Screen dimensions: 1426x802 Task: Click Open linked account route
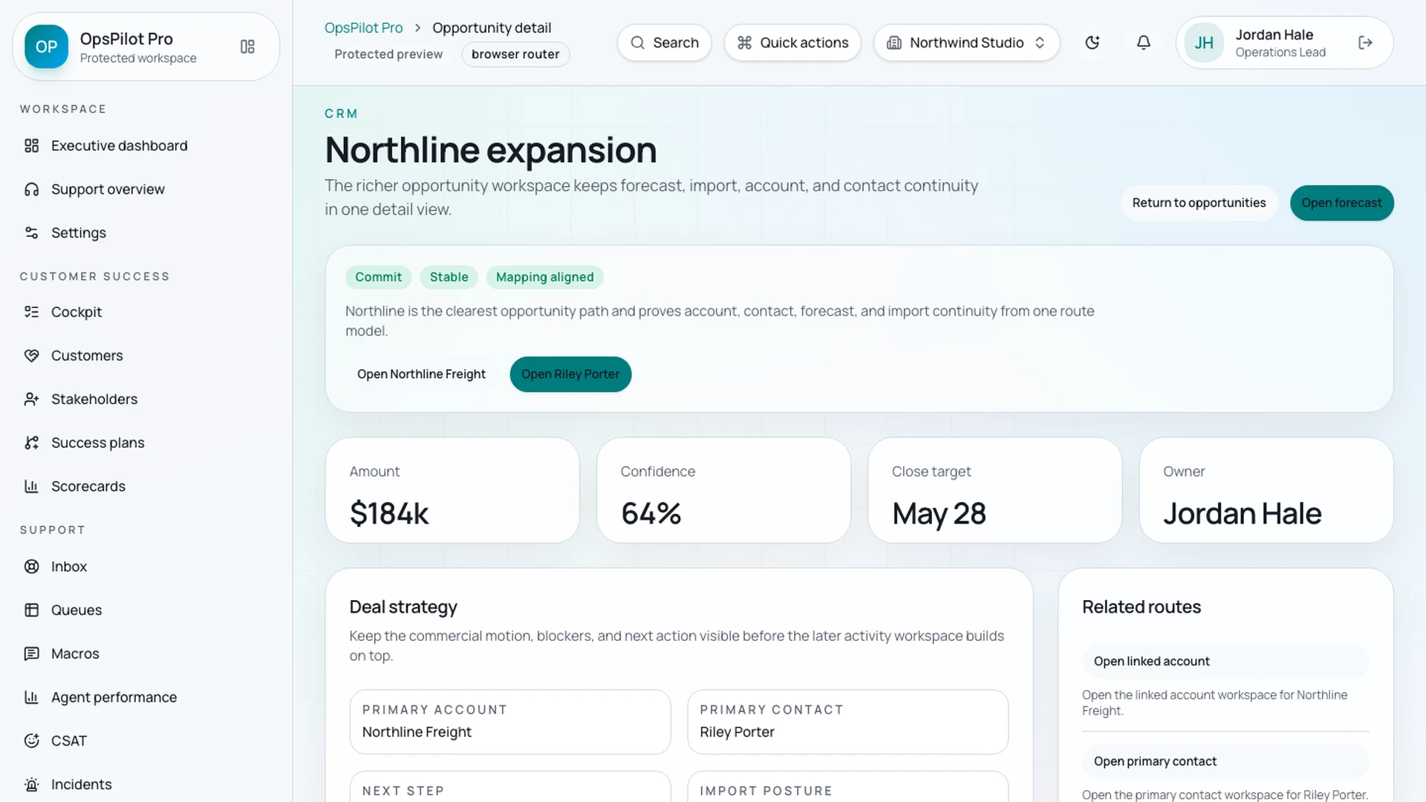(x=1225, y=661)
